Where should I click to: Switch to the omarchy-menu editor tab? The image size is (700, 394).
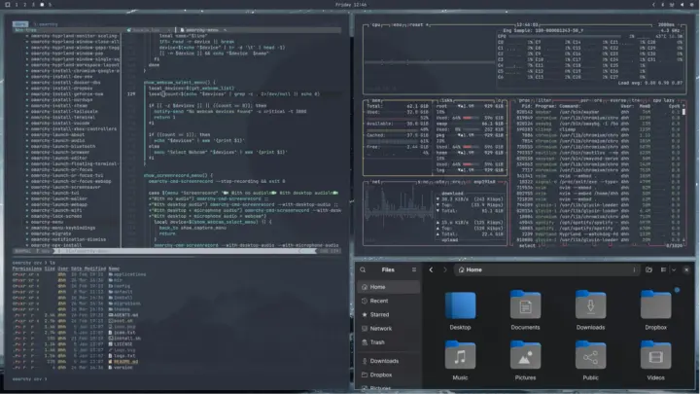(202, 30)
